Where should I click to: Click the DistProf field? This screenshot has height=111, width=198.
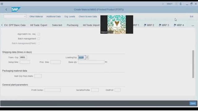click(x=118, y=90)
